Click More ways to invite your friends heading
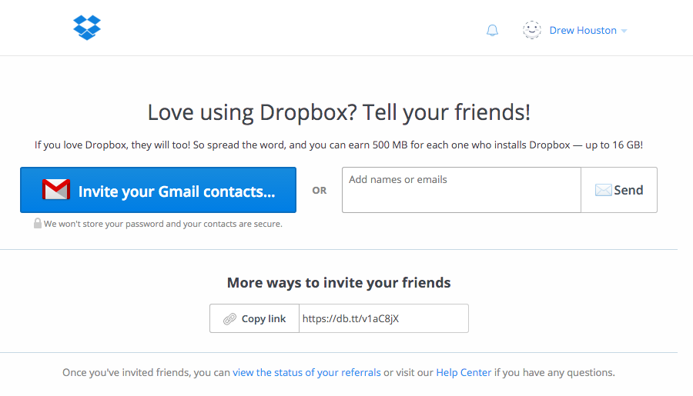 click(x=339, y=282)
